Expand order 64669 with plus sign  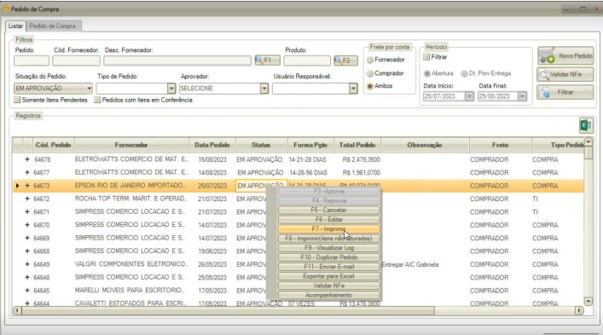pyautogui.click(x=27, y=238)
